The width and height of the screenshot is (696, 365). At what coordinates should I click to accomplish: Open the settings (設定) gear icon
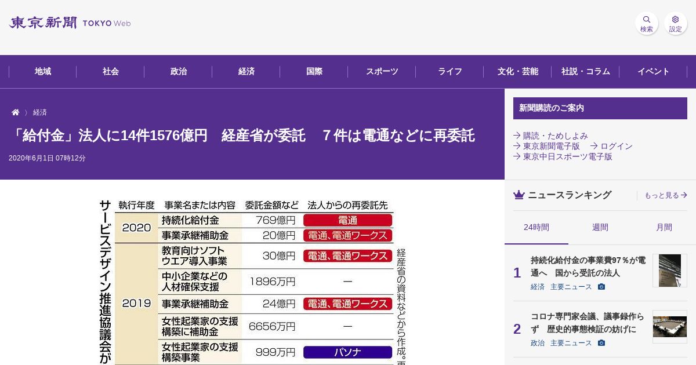click(676, 24)
